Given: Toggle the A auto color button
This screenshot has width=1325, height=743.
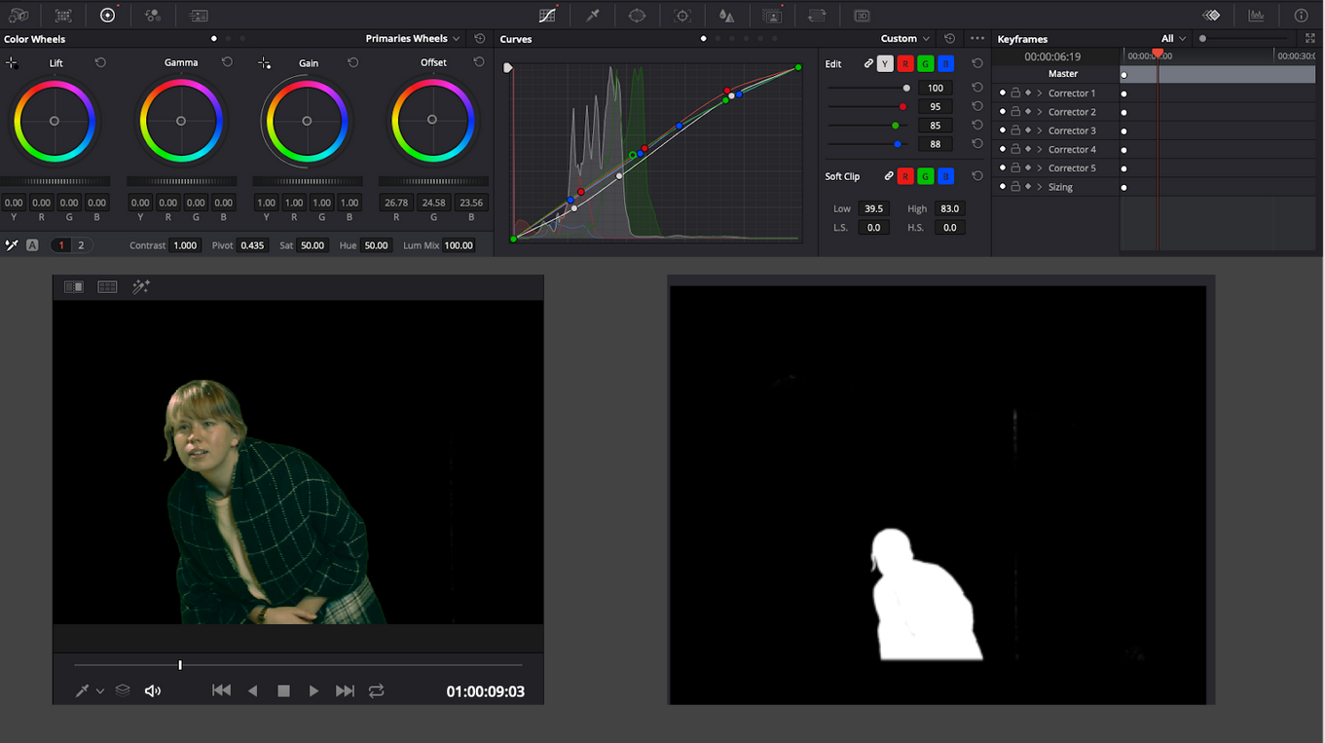Looking at the screenshot, I should (x=32, y=245).
